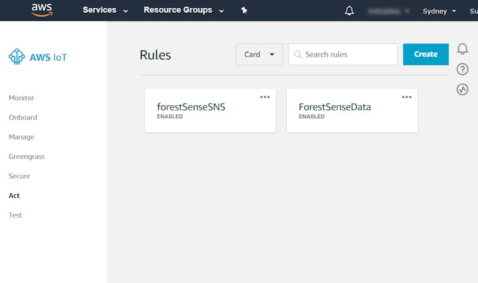Screen dimensions: 478x283
Task: Open notifications bell in top navigation bar
Action: [x=349, y=11]
